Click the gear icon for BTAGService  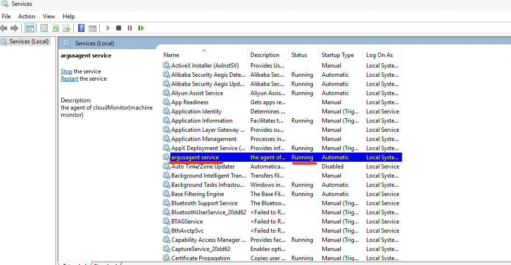pos(166,222)
